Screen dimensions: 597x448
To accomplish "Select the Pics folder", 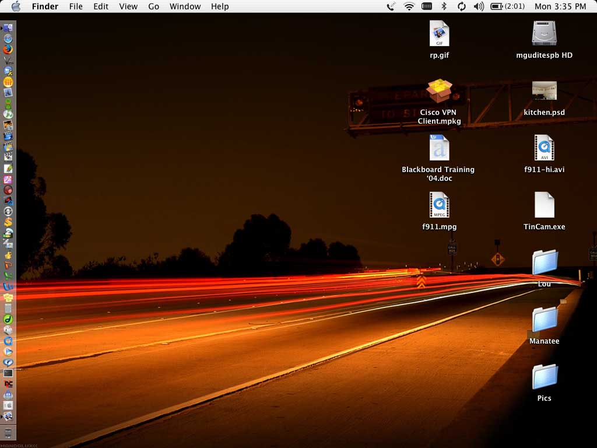I will (545, 377).
